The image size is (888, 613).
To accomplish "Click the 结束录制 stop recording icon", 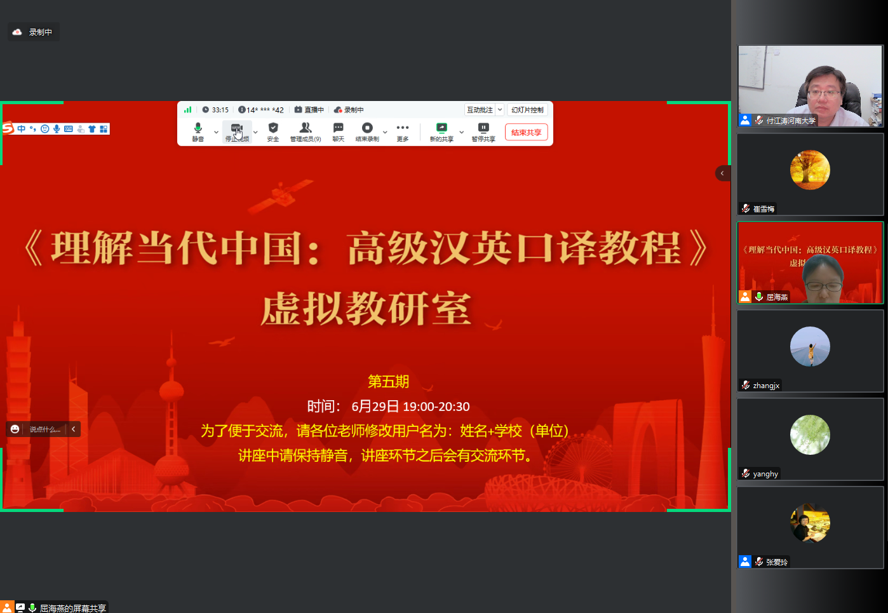I will 367,131.
